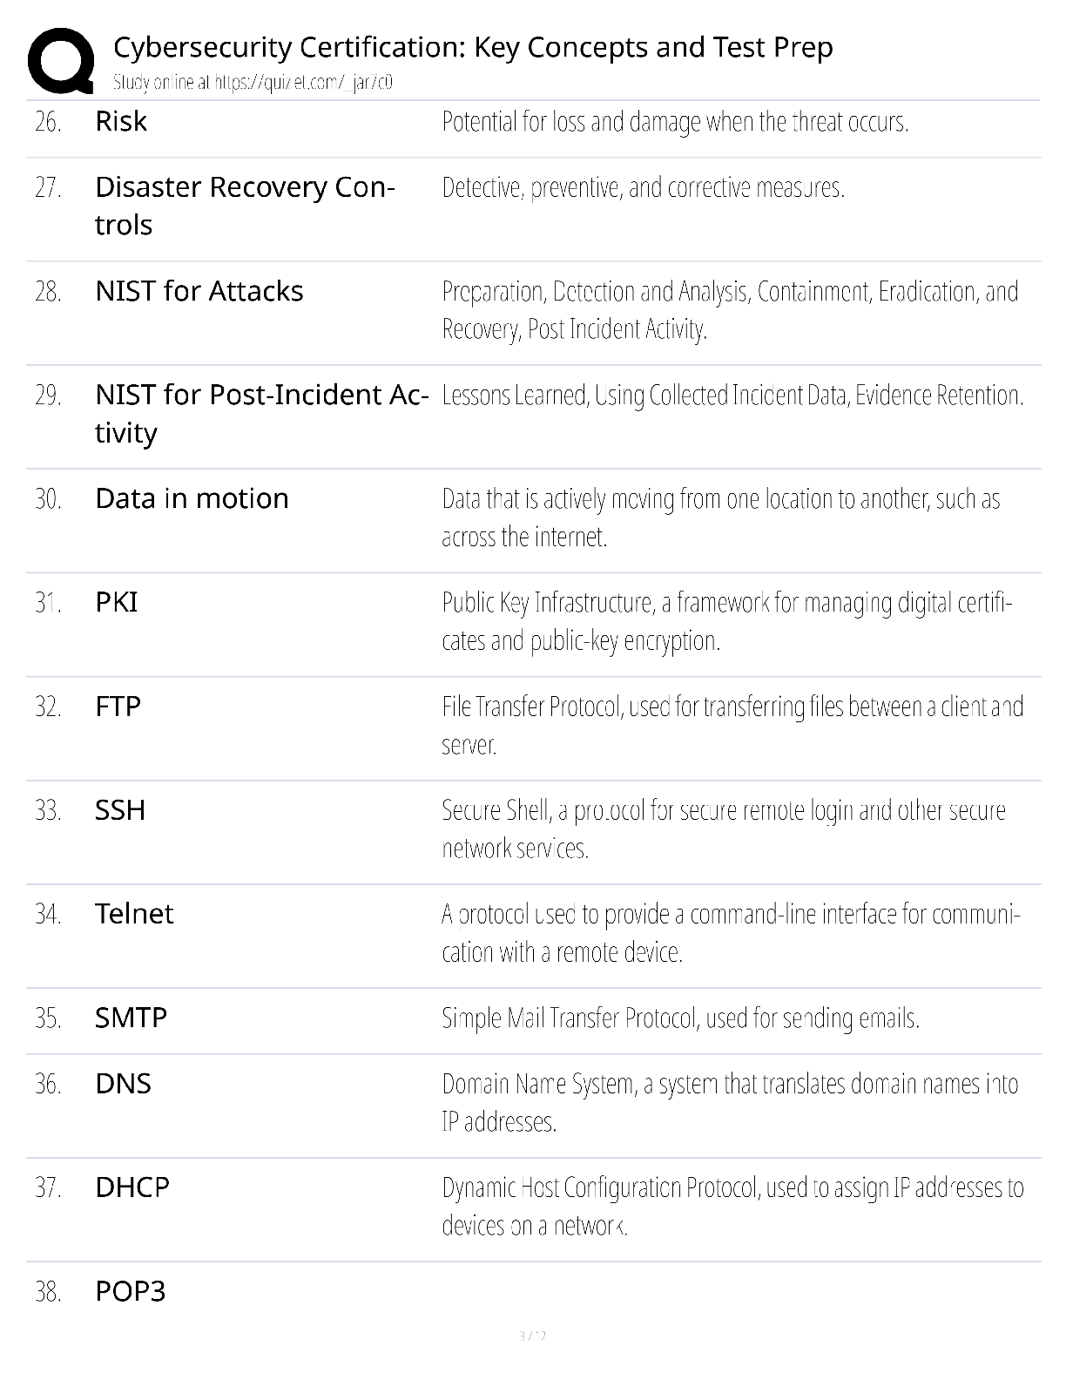Click the Public Key Infrastructure definition text

click(727, 621)
